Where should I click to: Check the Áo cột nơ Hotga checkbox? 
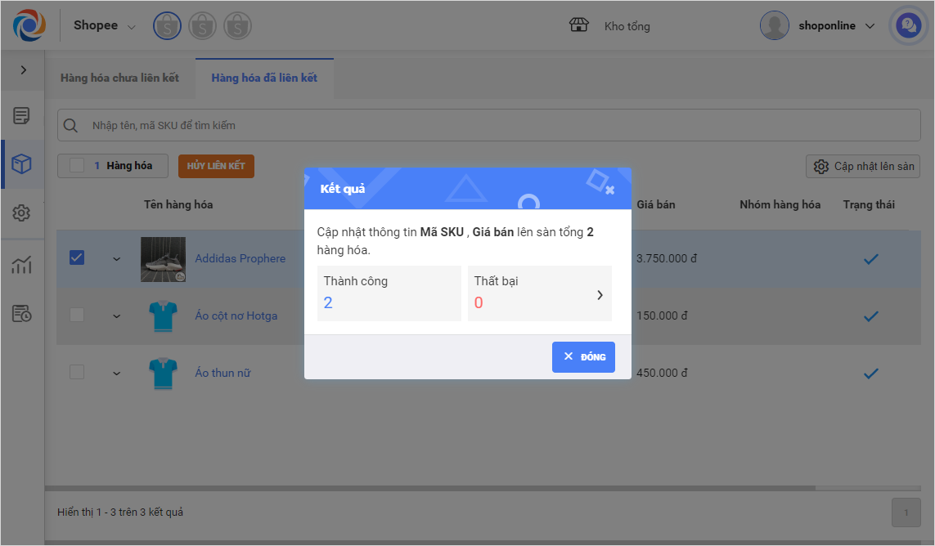click(77, 315)
